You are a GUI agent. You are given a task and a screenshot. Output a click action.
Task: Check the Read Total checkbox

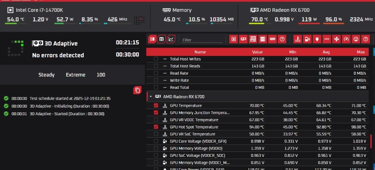(x=156, y=87)
